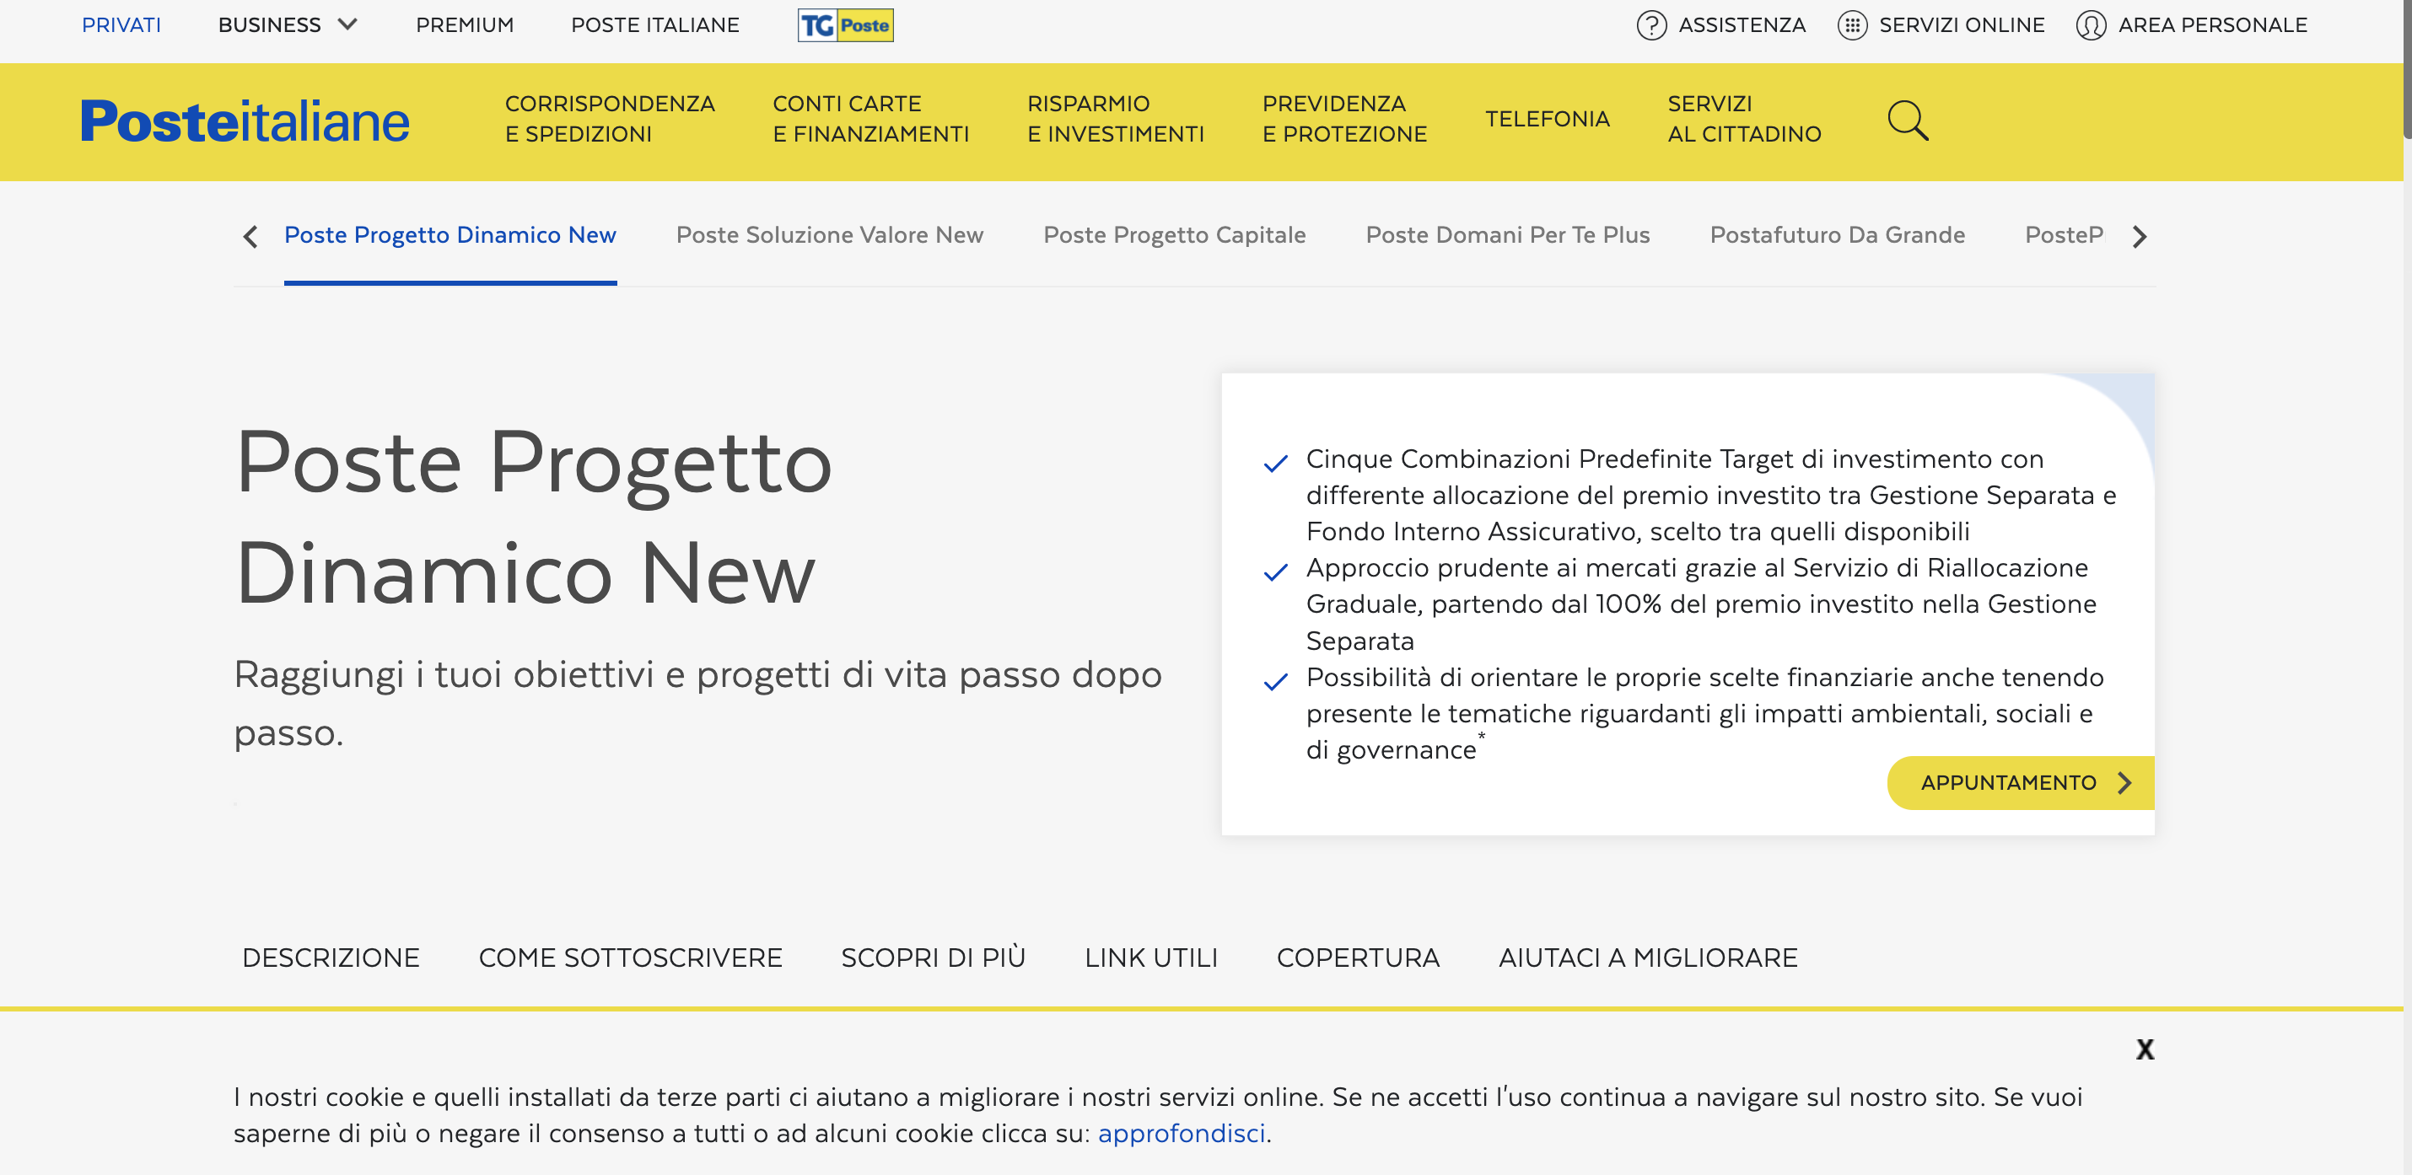This screenshot has width=2412, height=1175.
Task: Open Conti Carte e Finanziamenti menu
Action: (871, 119)
